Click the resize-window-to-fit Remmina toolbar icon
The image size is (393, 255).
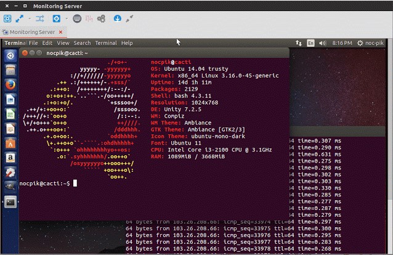pyautogui.click(x=7, y=18)
